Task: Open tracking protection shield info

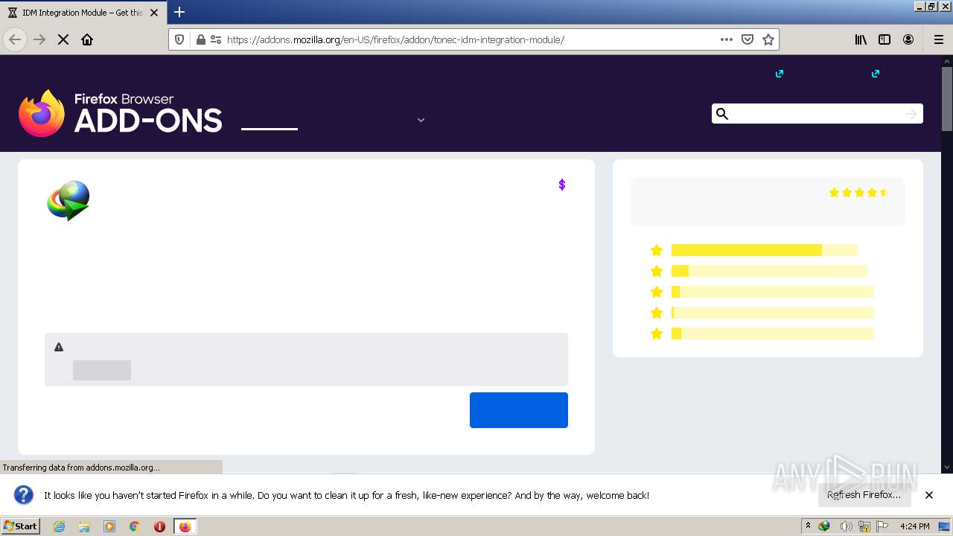Action: [x=179, y=39]
